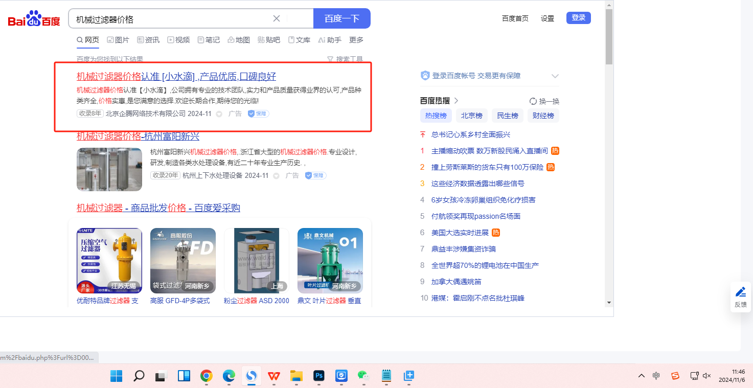The width and height of the screenshot is (753, 388).
Task: Switch to the 视频 tab
Action: [178, 40]
